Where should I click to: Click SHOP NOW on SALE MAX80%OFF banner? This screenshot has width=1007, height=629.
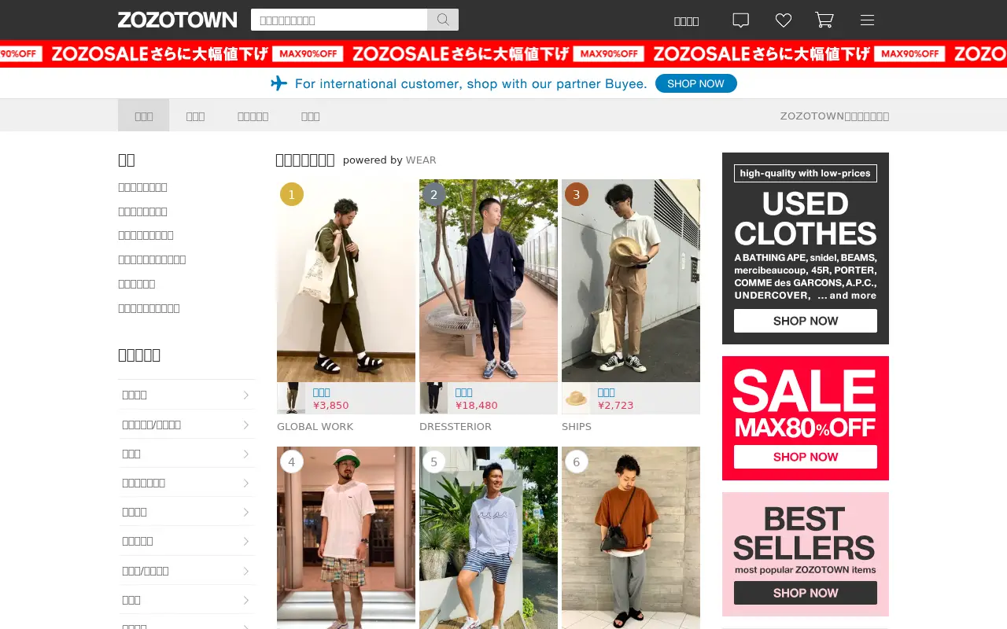point(806,457)
